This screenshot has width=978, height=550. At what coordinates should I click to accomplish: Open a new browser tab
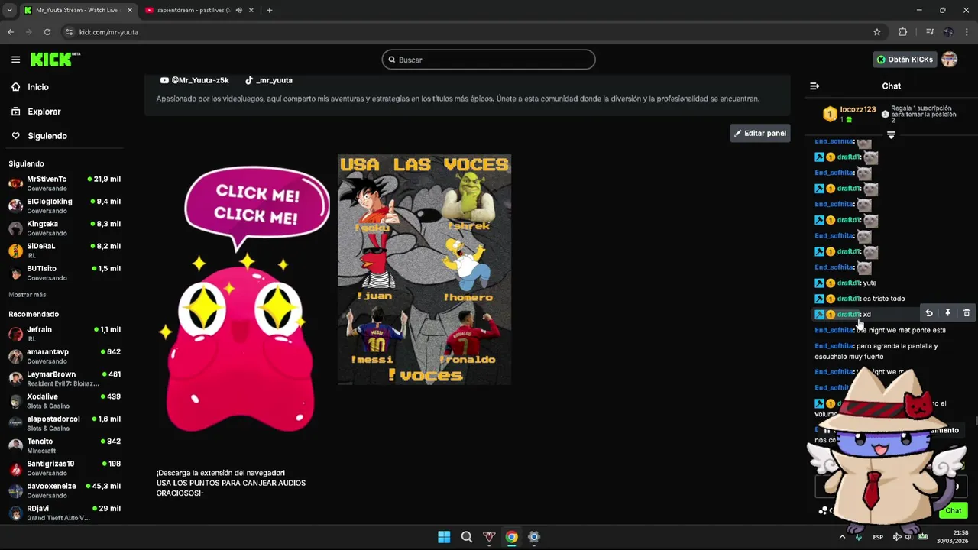pyautogui.click(x=269, y=10)
